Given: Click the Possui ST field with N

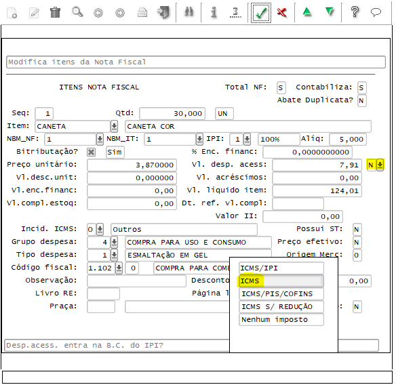Looking at the screenshot, I should [x=357, y=229].
